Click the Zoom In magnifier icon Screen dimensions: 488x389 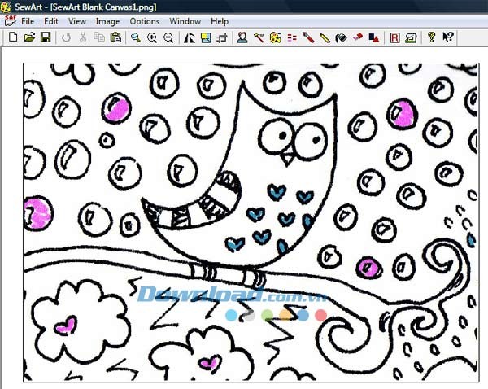tap(152, 37)
